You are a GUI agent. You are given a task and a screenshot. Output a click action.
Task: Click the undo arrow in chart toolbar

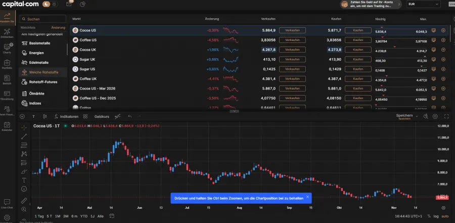click(x=130, y=116)
